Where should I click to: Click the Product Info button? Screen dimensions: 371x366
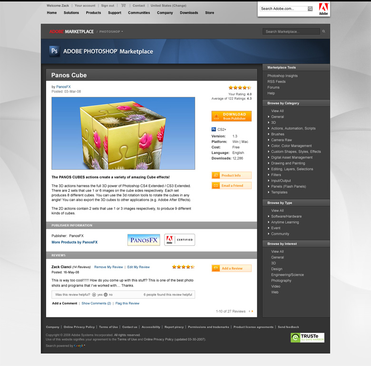coord(232,175)
